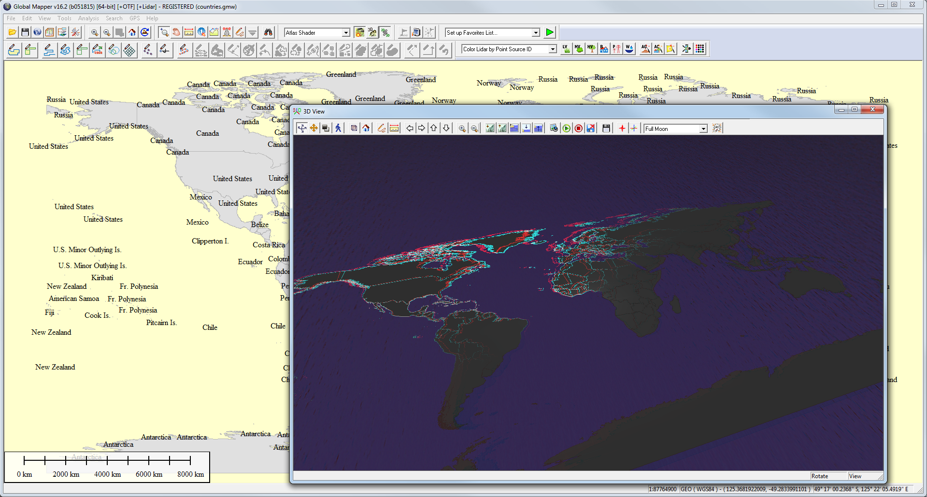Screen dimensions: 927x497
Task: Click the COGO input tool icon
Action: (98, 50)
